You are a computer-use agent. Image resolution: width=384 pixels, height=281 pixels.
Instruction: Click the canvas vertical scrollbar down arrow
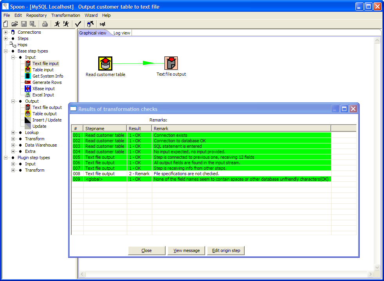(377, 267)
